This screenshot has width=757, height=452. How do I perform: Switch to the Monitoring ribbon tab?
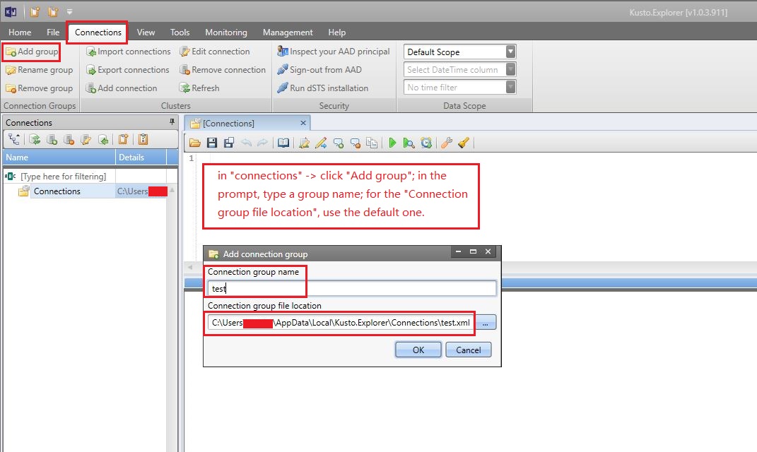click(226, 32)
